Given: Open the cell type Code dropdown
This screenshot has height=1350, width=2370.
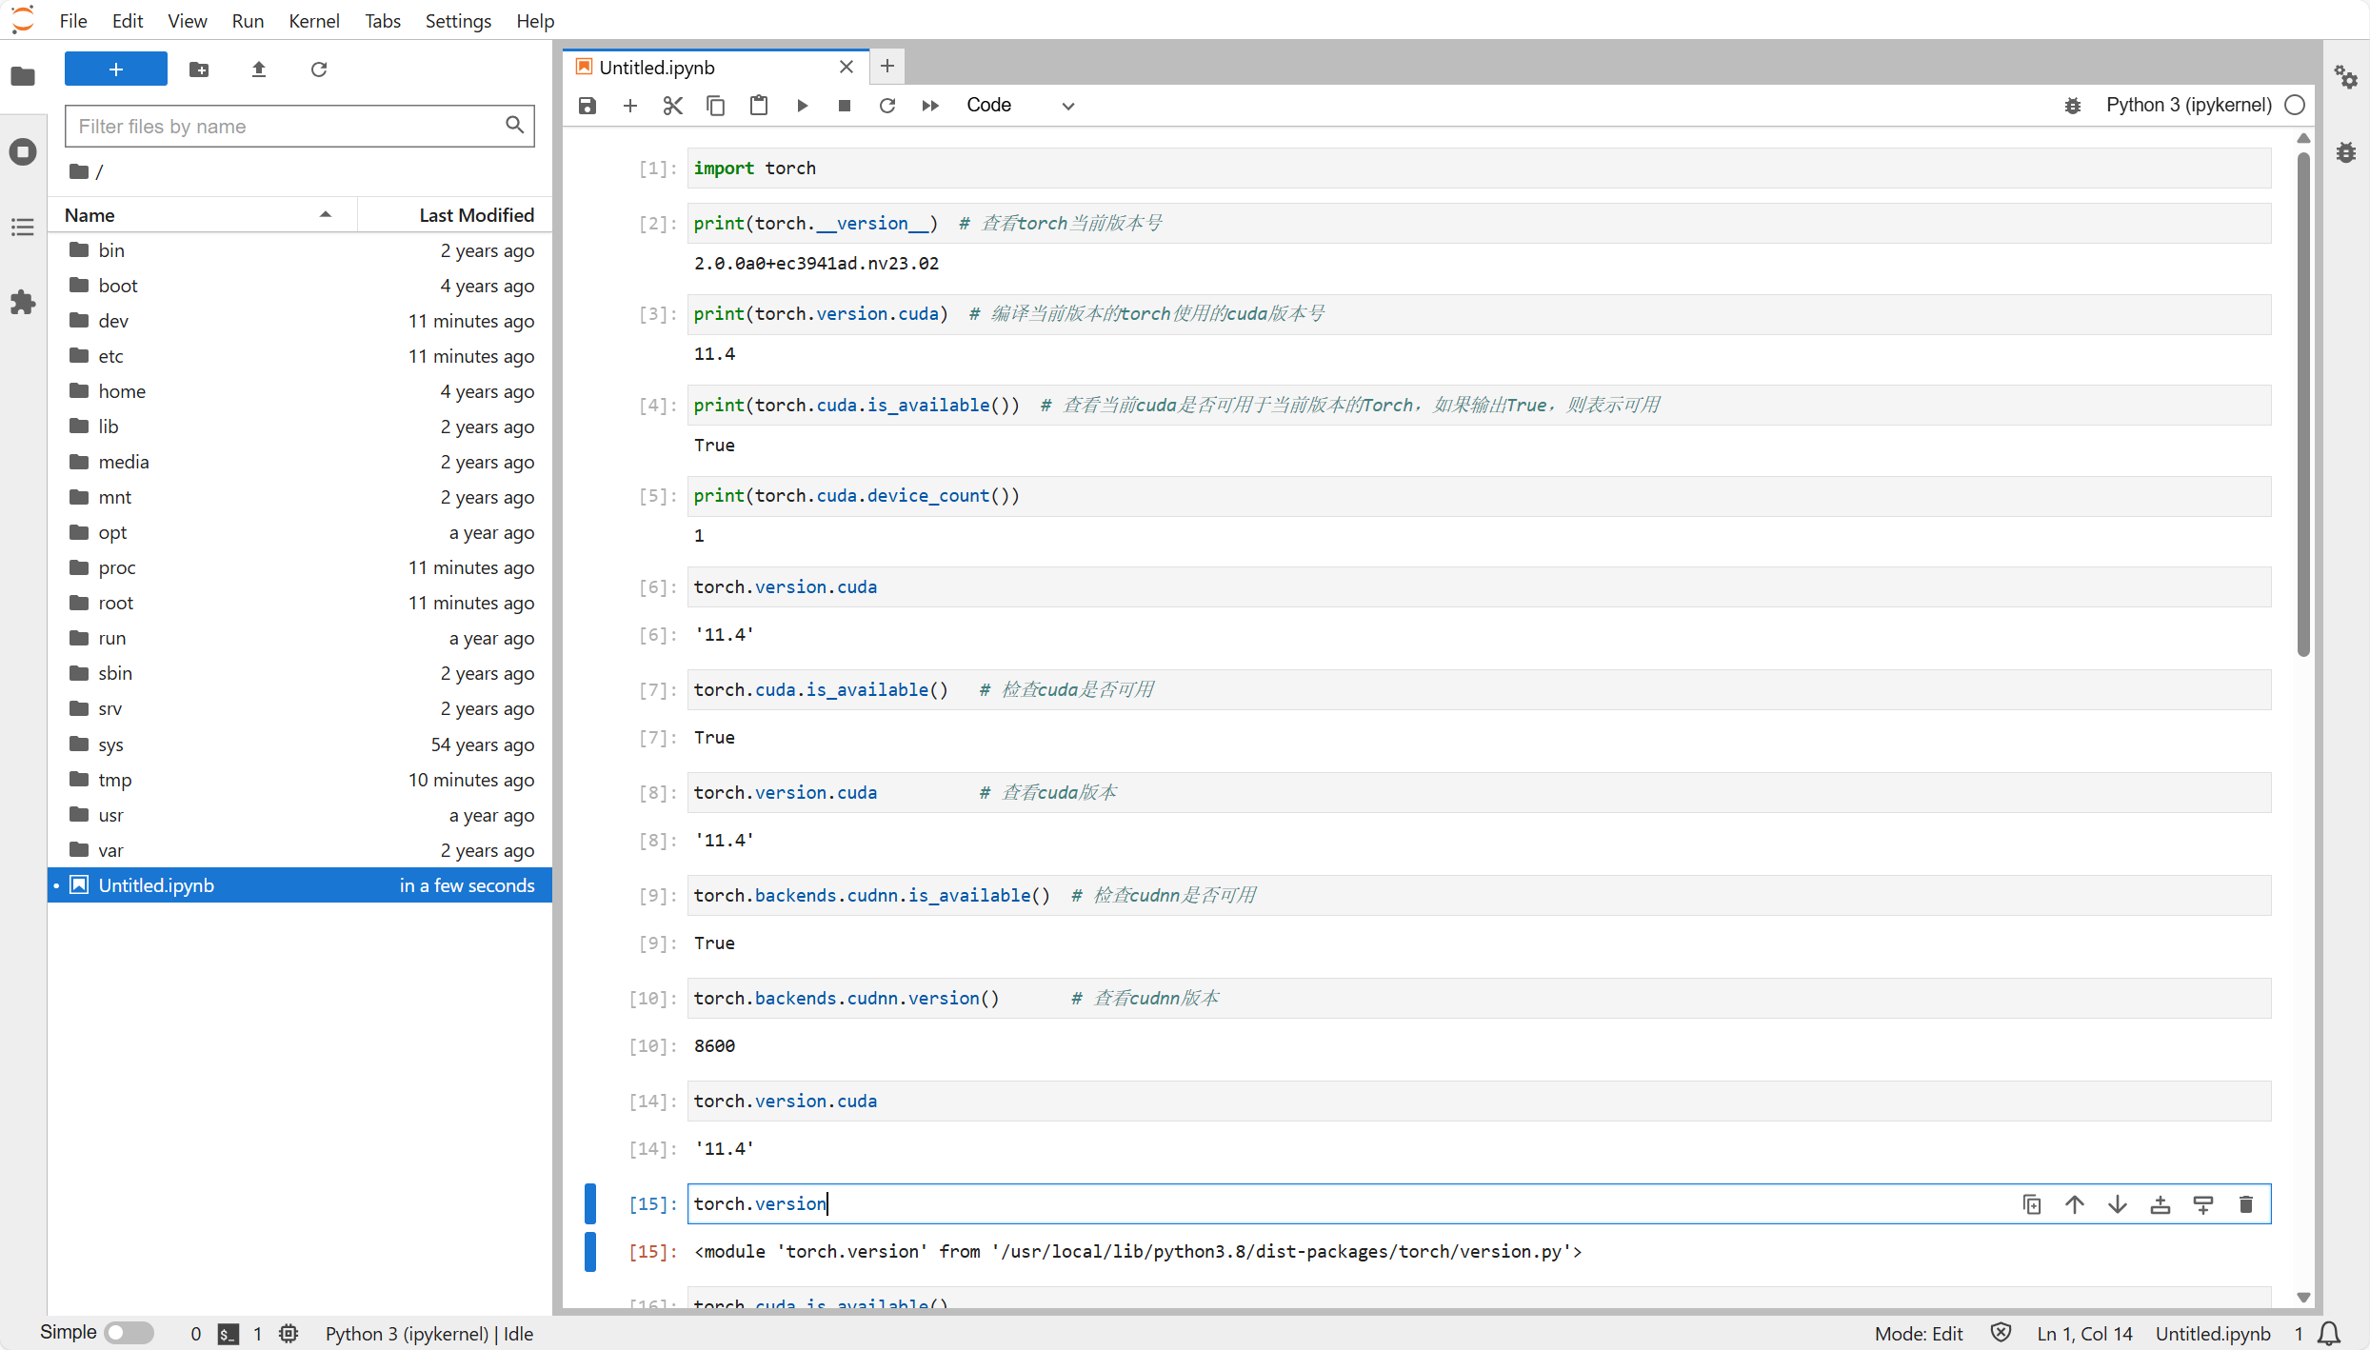Looking at the screenshot, I should pos(1020,106).
